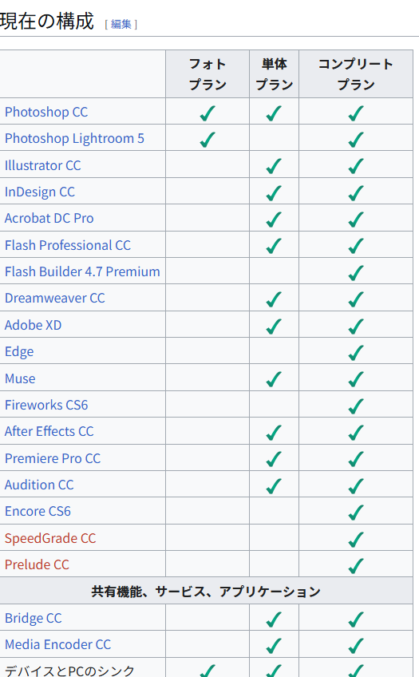Viewport: 419px width, 677px height.
Task: Go to Flash Professional CC page
Action: [68, 245]
